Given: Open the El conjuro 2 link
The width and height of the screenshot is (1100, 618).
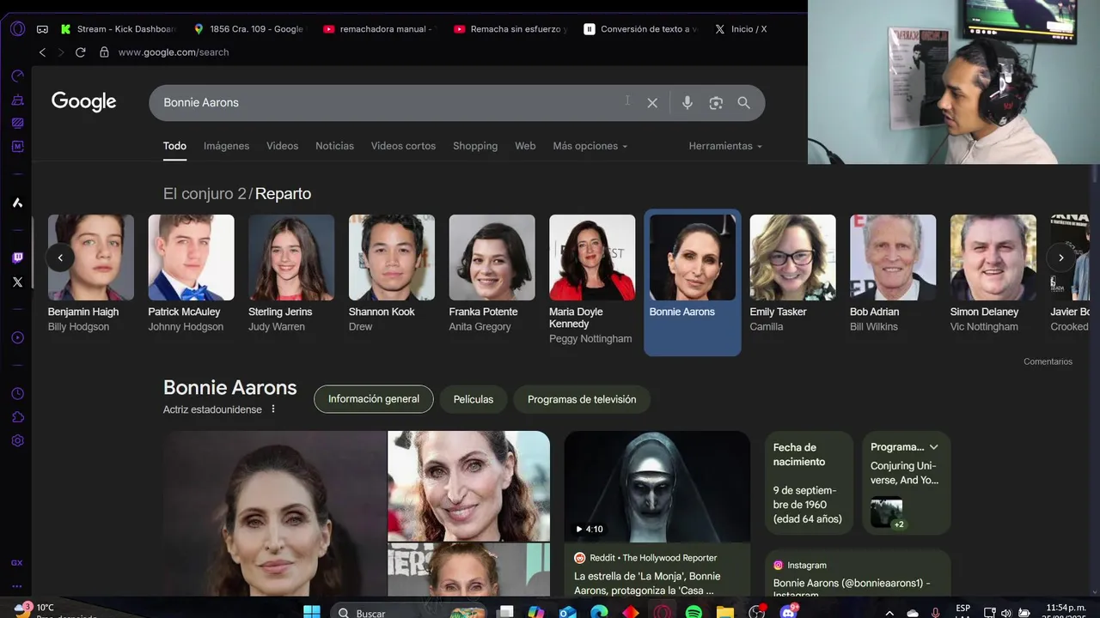Looking at the screenshot, I should (205, 194).
